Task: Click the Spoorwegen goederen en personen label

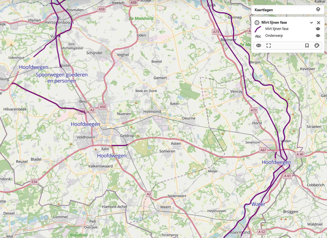Action: [62, 78]
